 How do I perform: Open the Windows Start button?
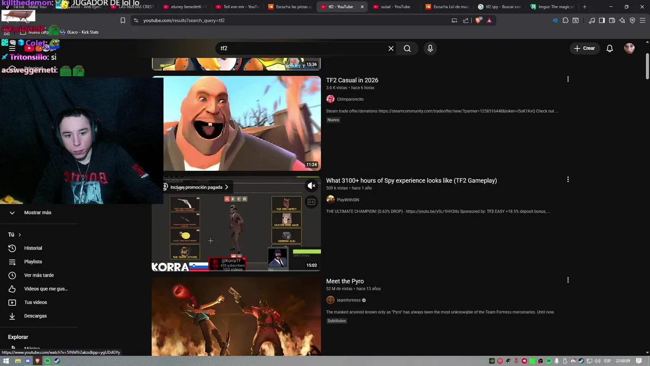pos(7,361)
